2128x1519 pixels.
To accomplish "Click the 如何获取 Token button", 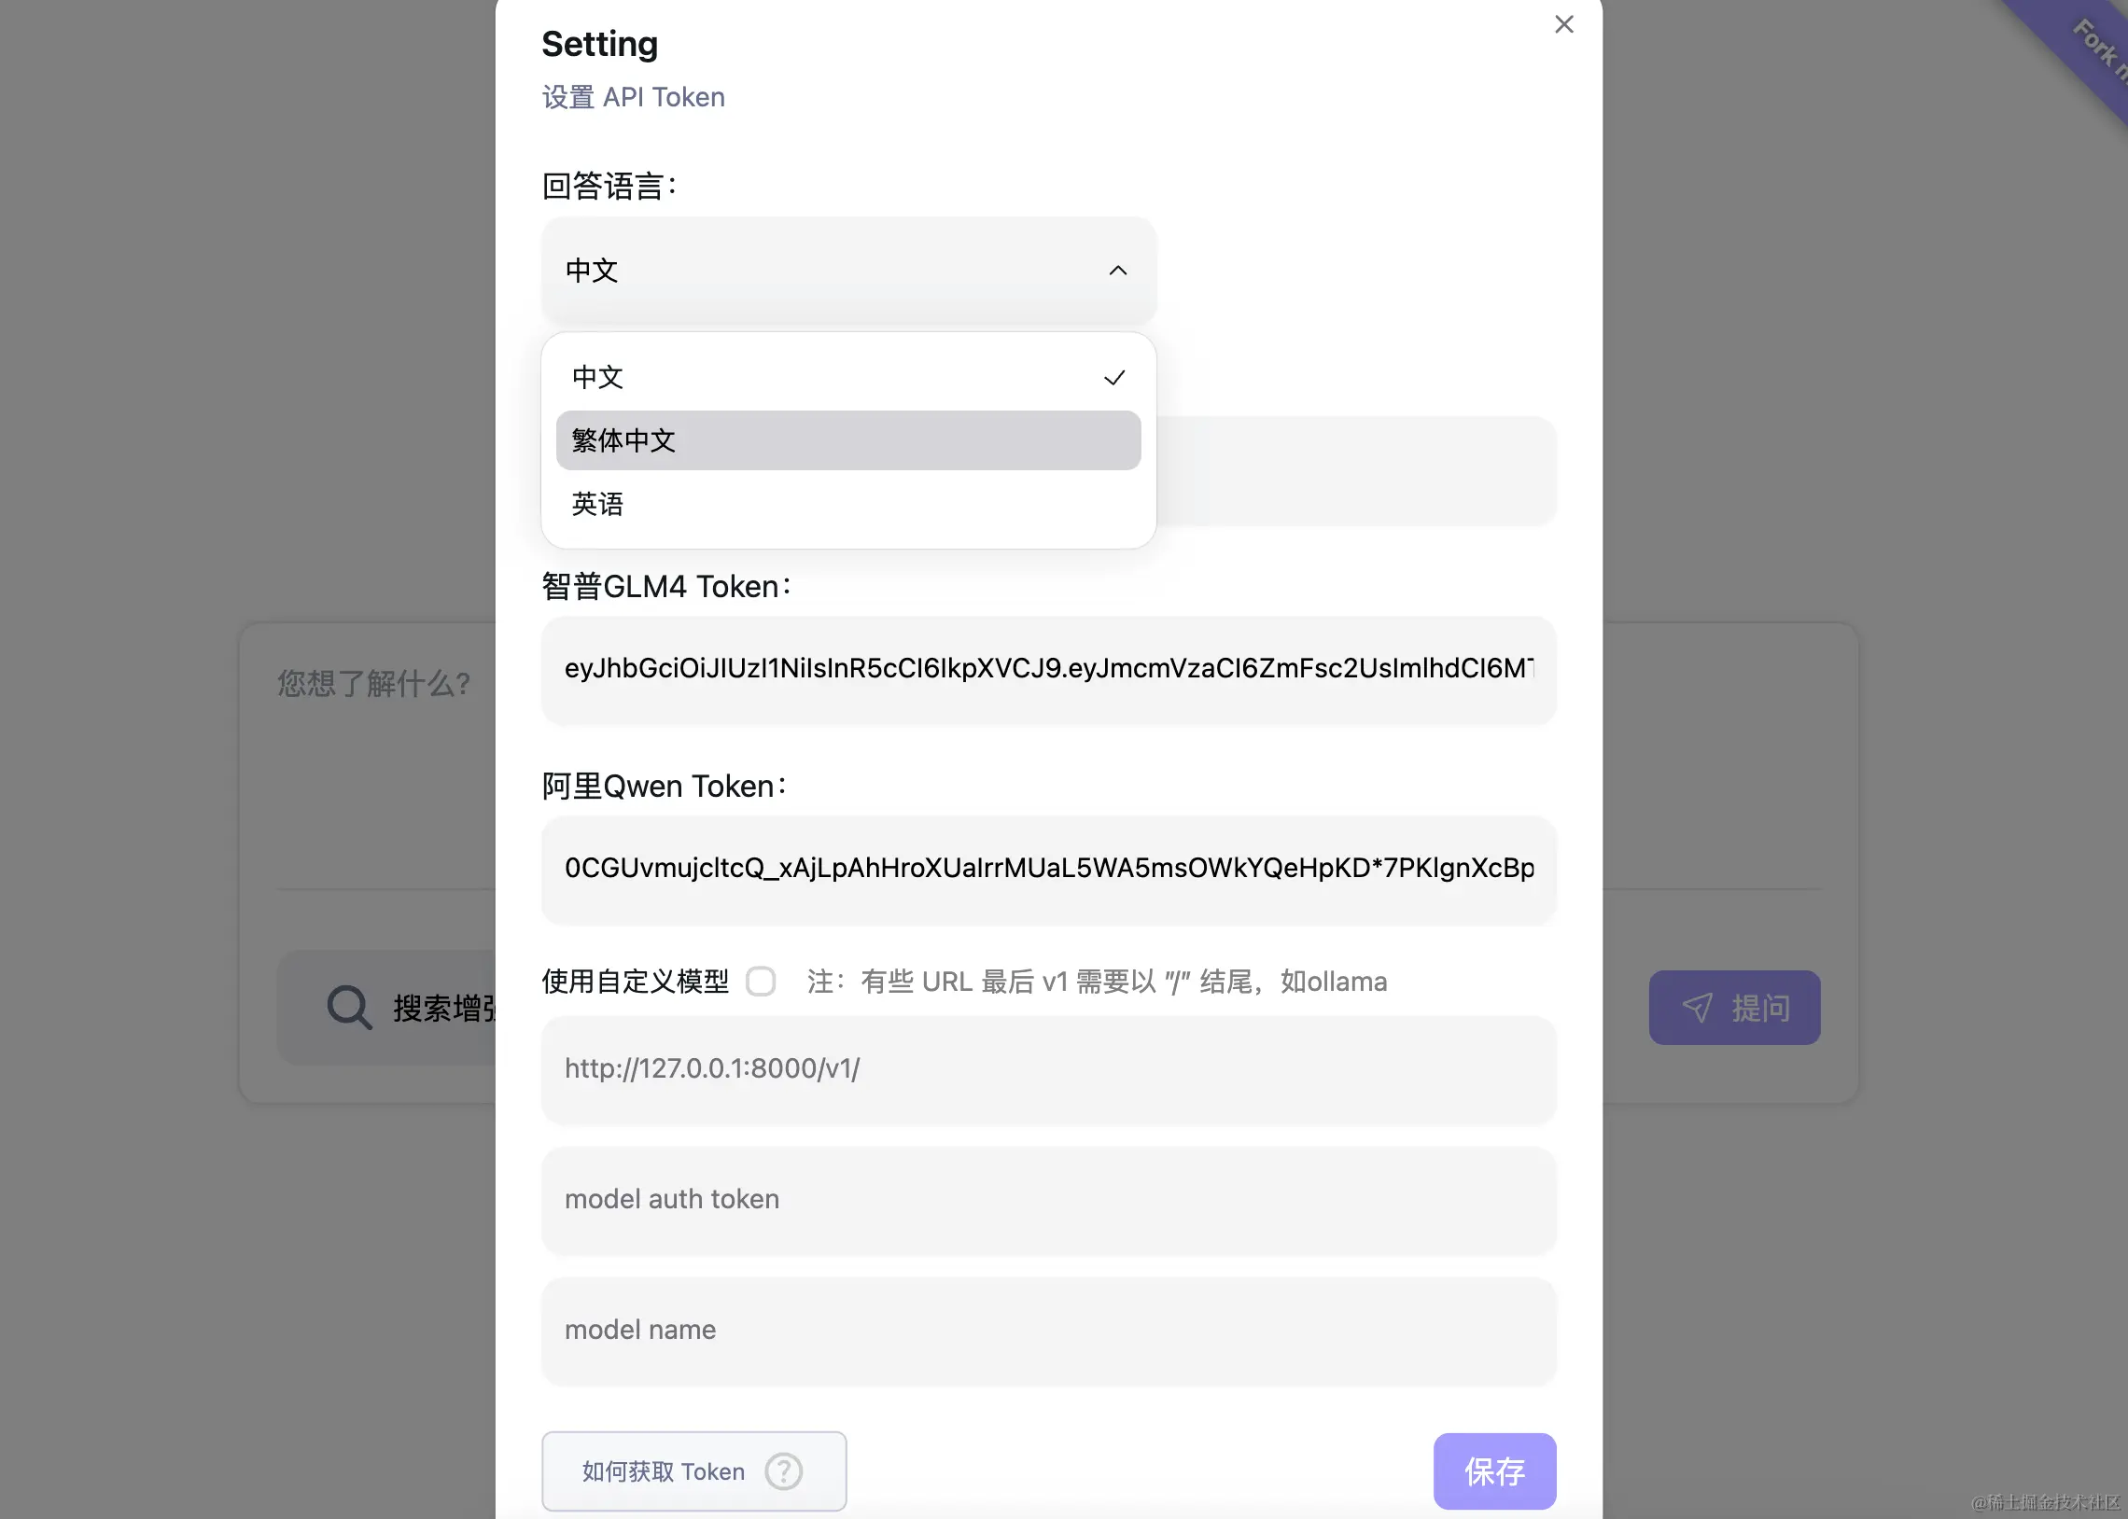I will [693, 1470].
